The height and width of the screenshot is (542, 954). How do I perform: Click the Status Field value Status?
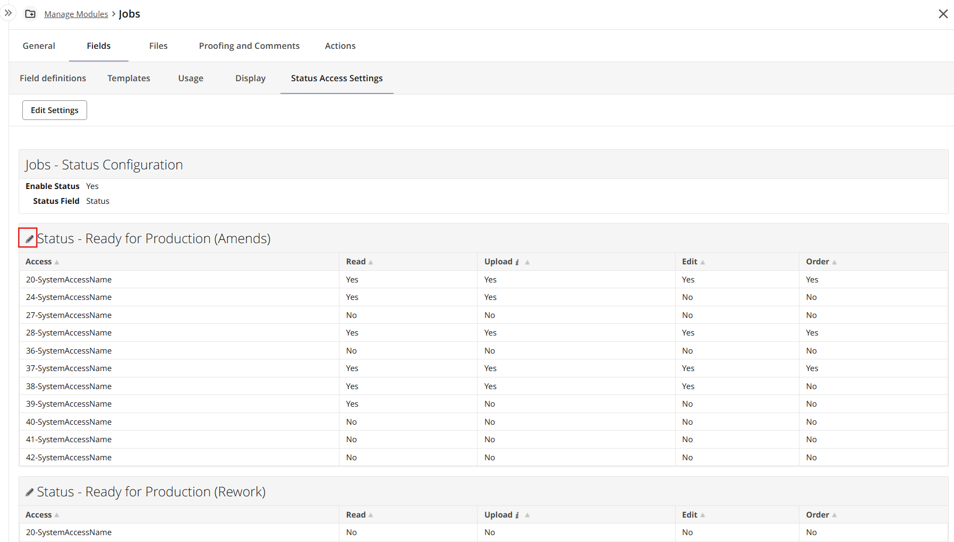coord(98,201)
